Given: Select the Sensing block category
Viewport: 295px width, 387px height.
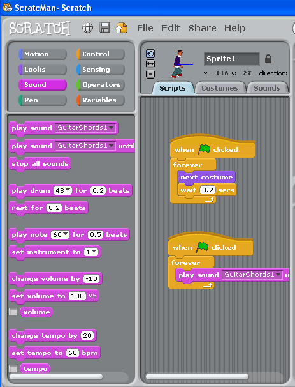Looking at the screenshot, I should (101, 70).
